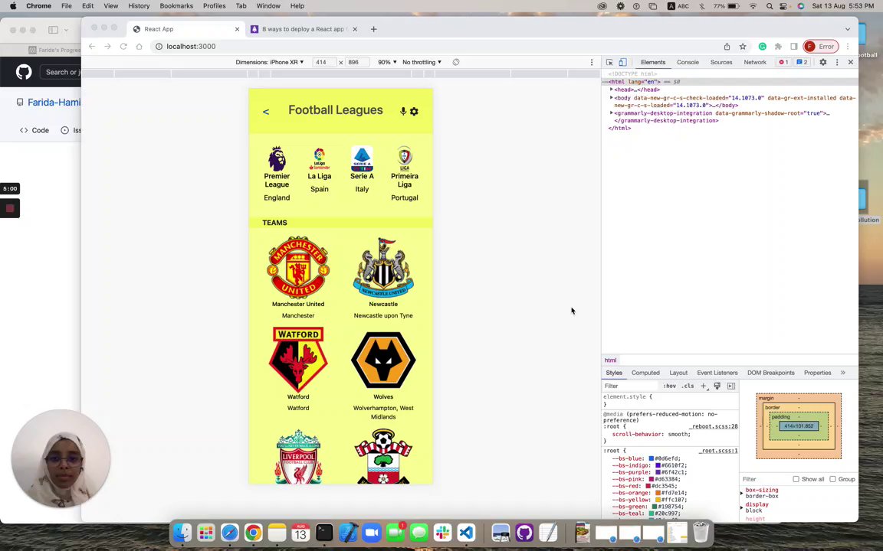Open the 90% zoom dropdown
The height and width of the screenshot is (551, 883).
pos(387,63)
